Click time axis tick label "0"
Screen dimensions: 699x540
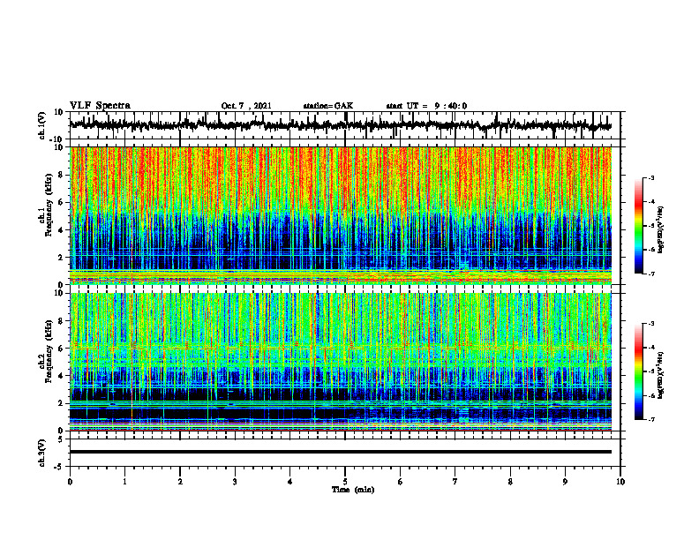pyautogui.click(x=70, y=482)
